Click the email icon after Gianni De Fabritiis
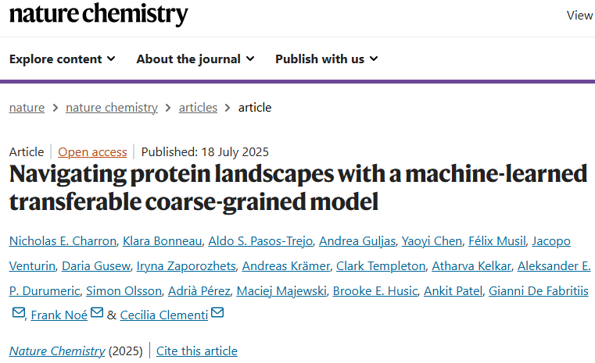Viewport: 595px width, 363px height. coord(19,312)
